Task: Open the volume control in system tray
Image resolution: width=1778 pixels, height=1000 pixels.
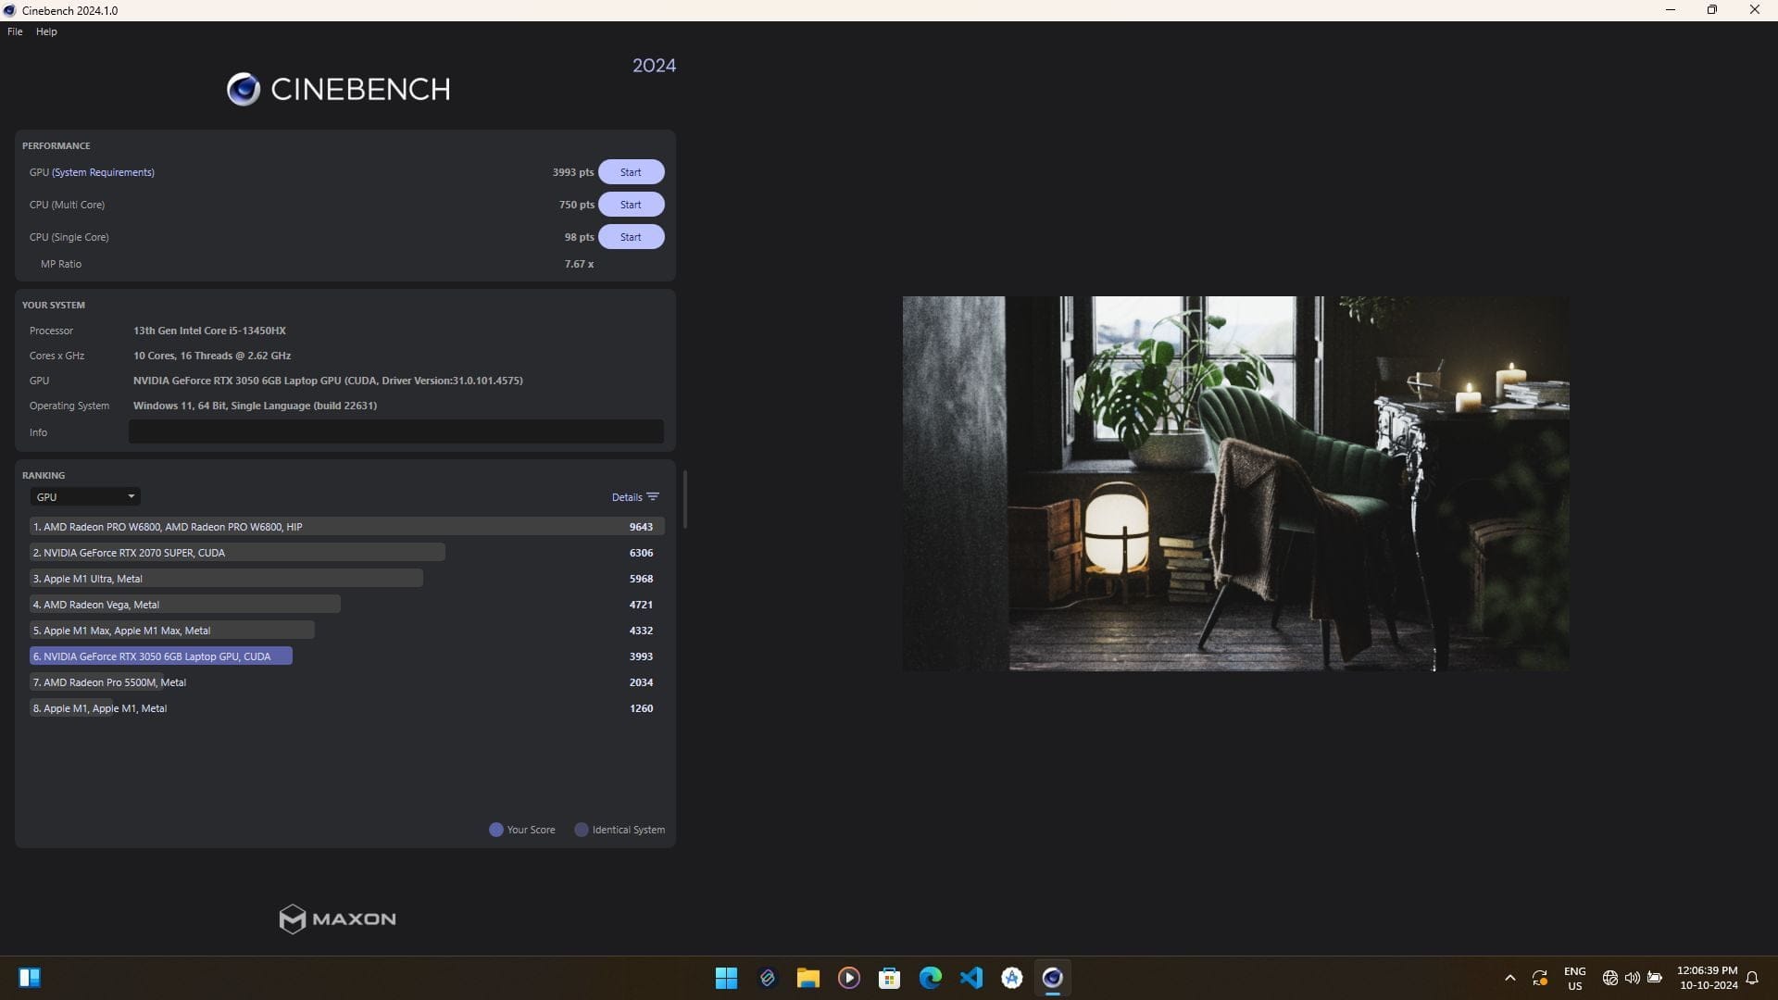Action: 1633,978
